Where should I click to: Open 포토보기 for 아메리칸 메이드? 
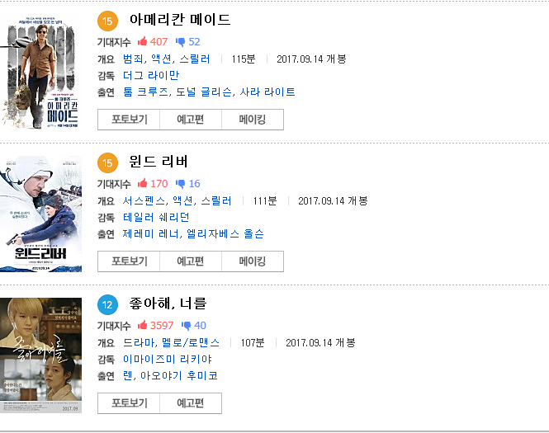tap(129, 120)
